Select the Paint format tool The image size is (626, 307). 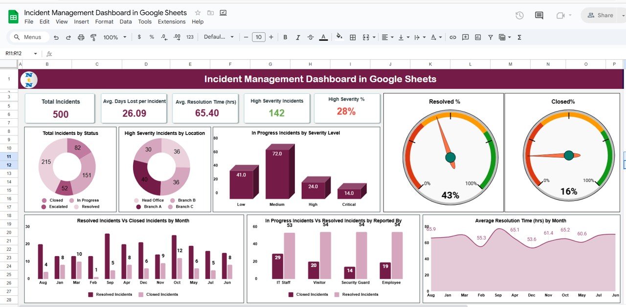(x=93, y=37)
